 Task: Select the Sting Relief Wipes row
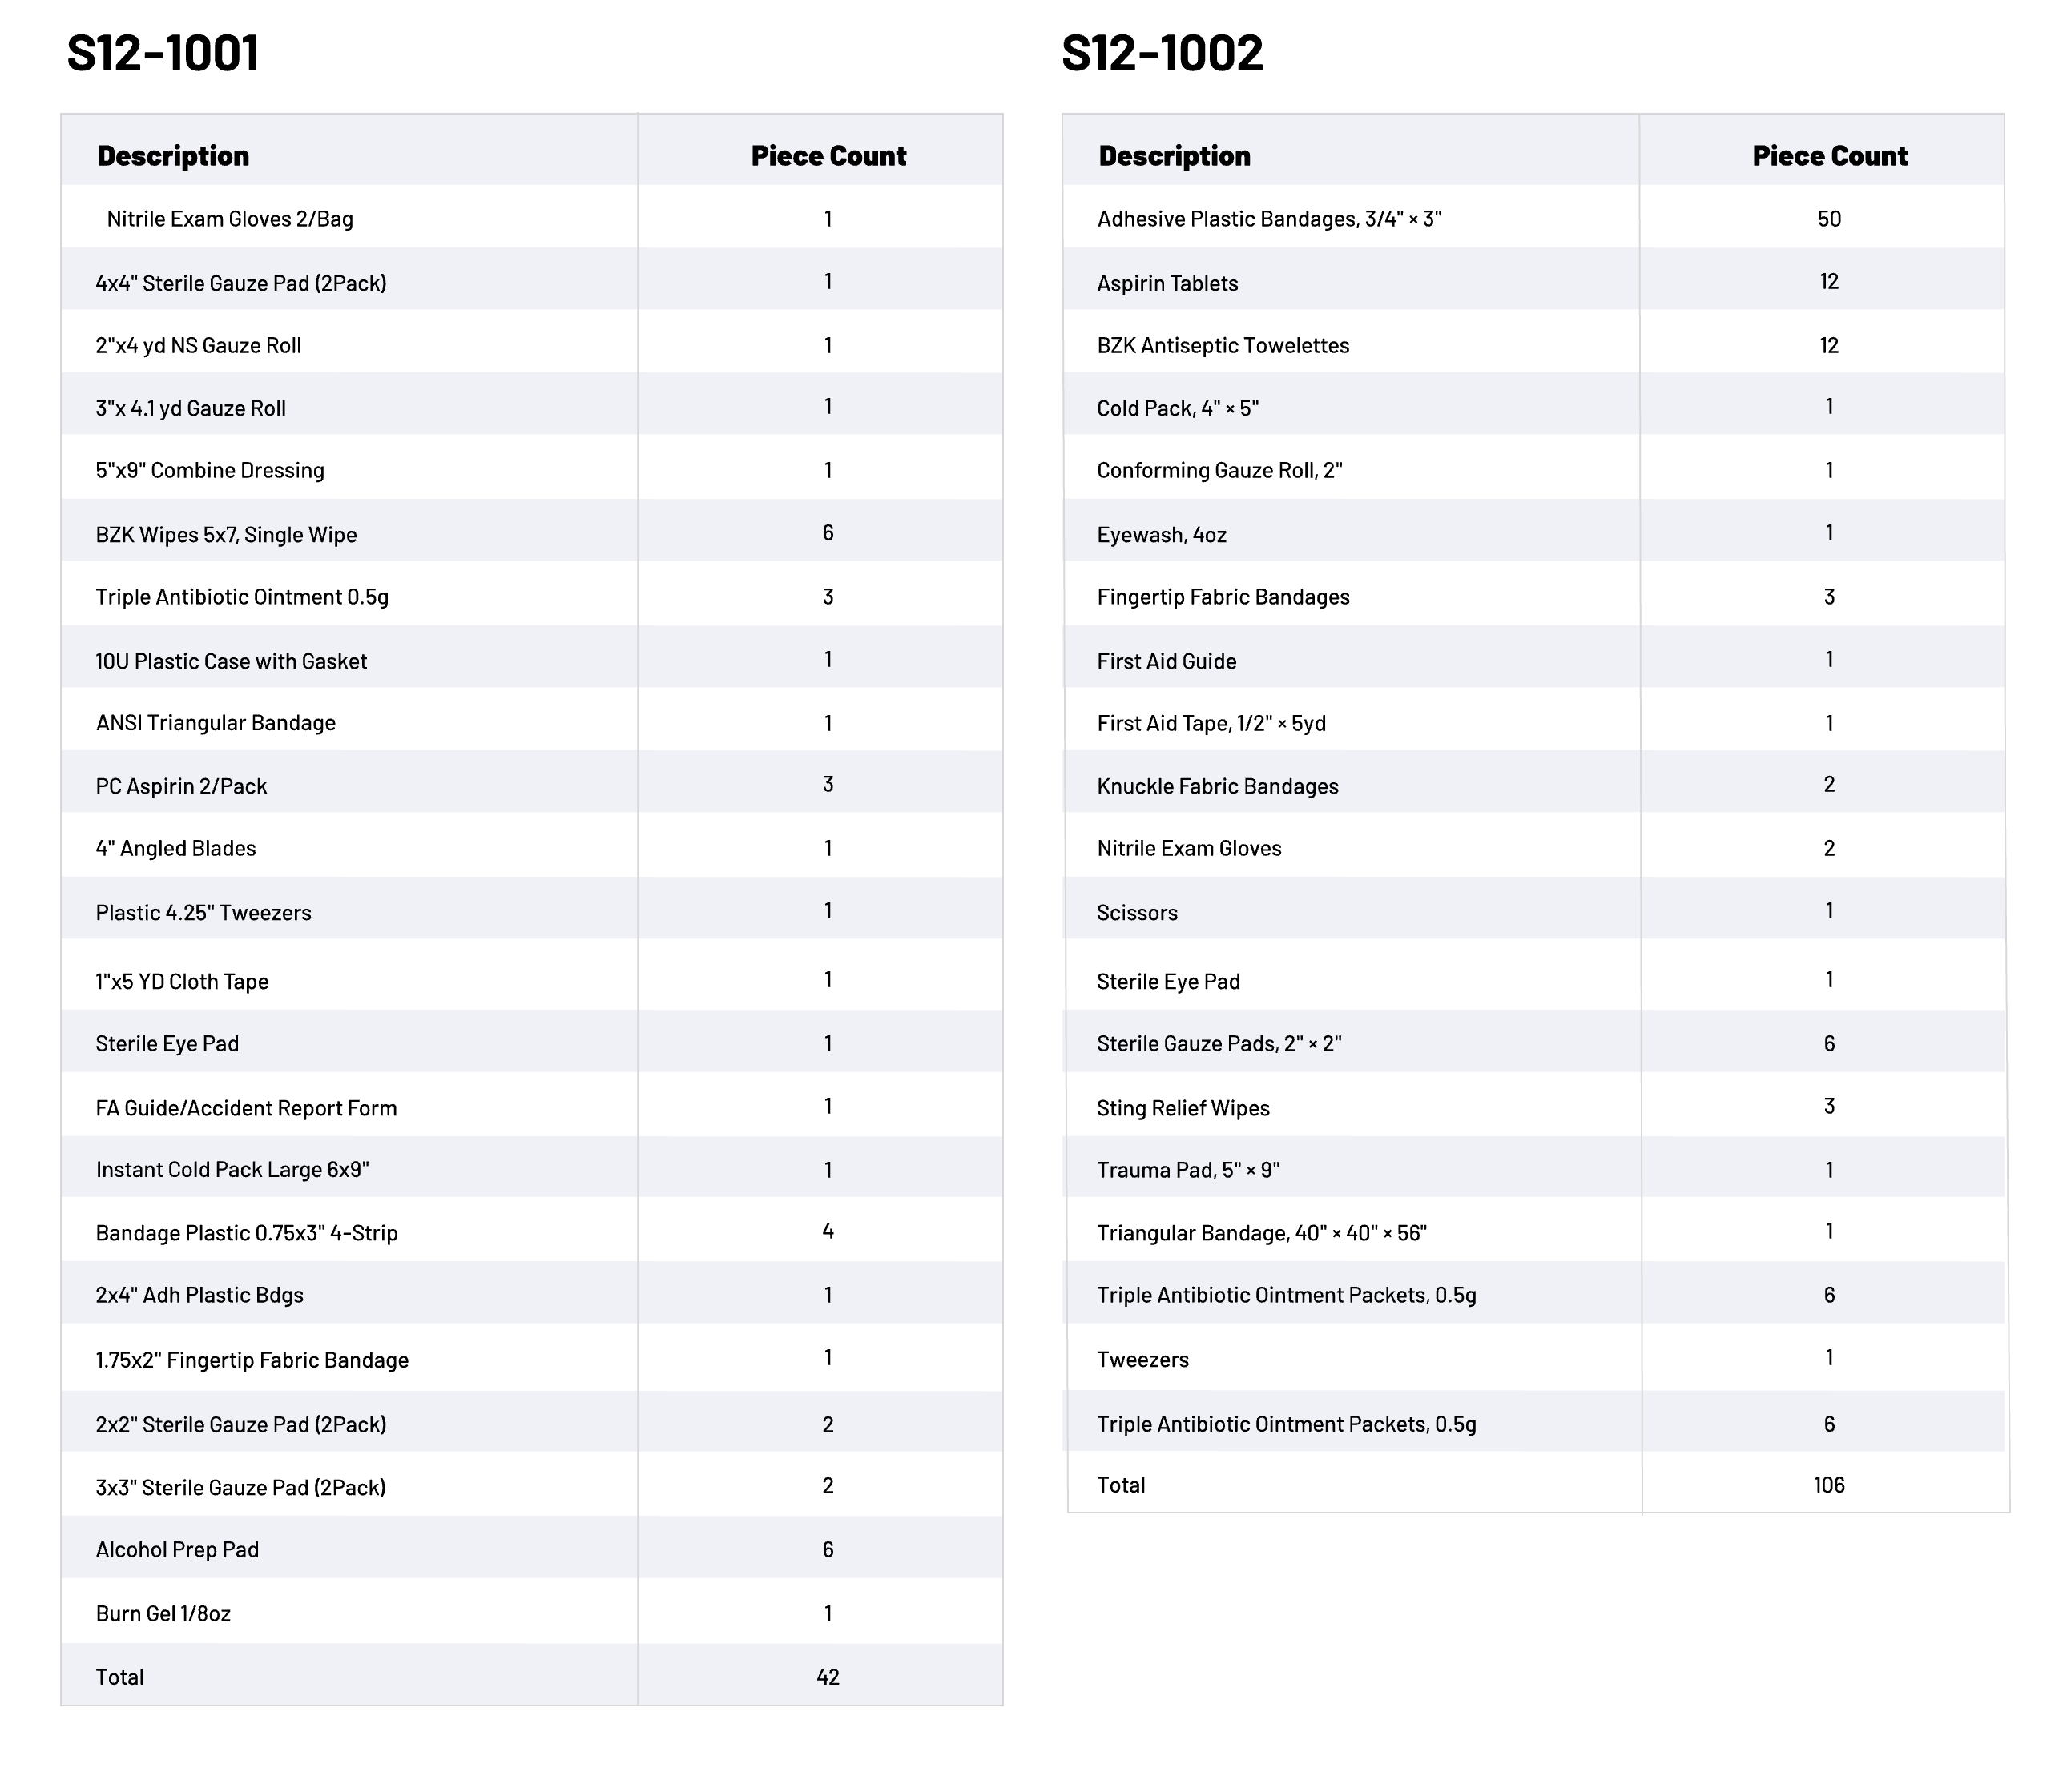[x=1183, y=1108]
